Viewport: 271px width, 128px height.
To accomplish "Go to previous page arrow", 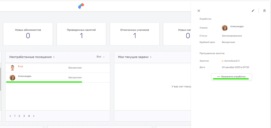I will (10, 116).
